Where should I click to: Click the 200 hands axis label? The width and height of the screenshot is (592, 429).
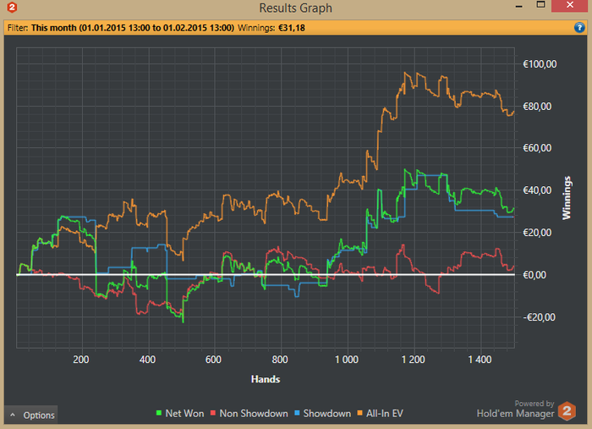pyautogui.click(x=81, y=360)
